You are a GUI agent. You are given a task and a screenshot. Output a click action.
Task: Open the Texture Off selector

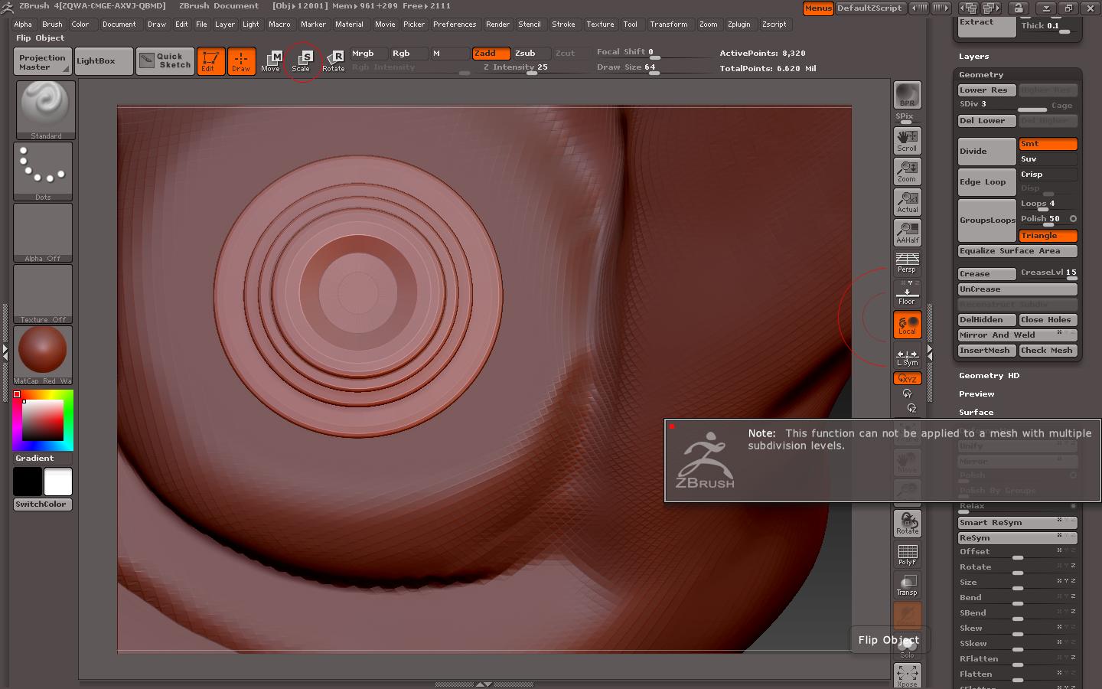(x=43, y=294)
